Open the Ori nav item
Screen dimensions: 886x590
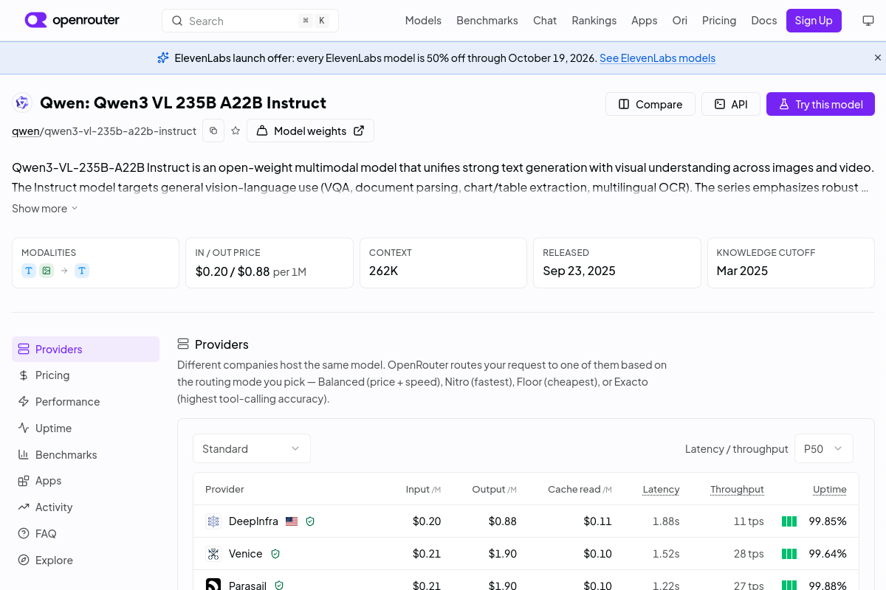679,21
